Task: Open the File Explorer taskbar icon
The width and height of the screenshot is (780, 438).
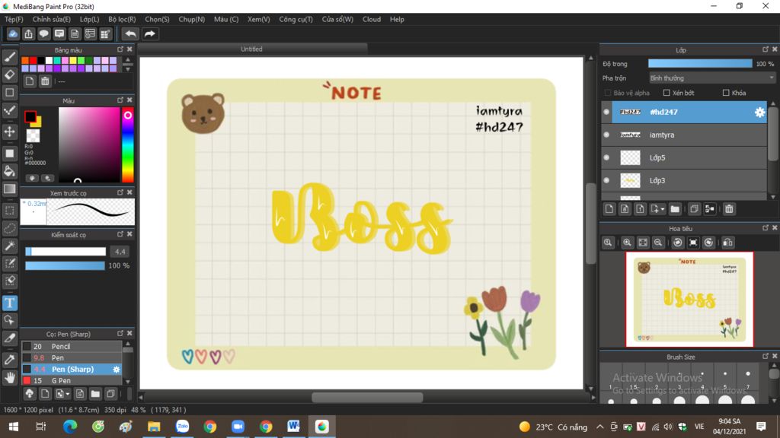Action: pos(154,427)
